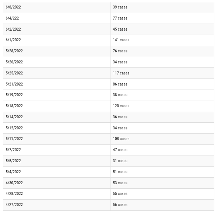Select the 6/2/2022 date cell
Viewport: 218px width, 213px height.
(x=57, y=29)
